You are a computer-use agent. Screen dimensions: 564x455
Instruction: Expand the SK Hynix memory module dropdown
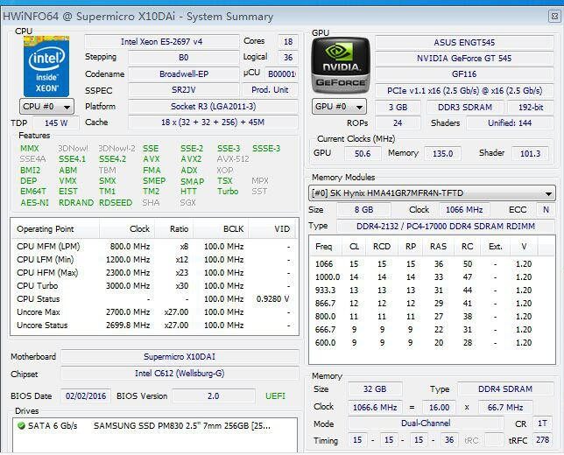(432, 193)
